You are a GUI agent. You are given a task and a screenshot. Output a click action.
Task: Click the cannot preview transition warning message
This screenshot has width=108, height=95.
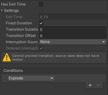[x=56, y=58]
